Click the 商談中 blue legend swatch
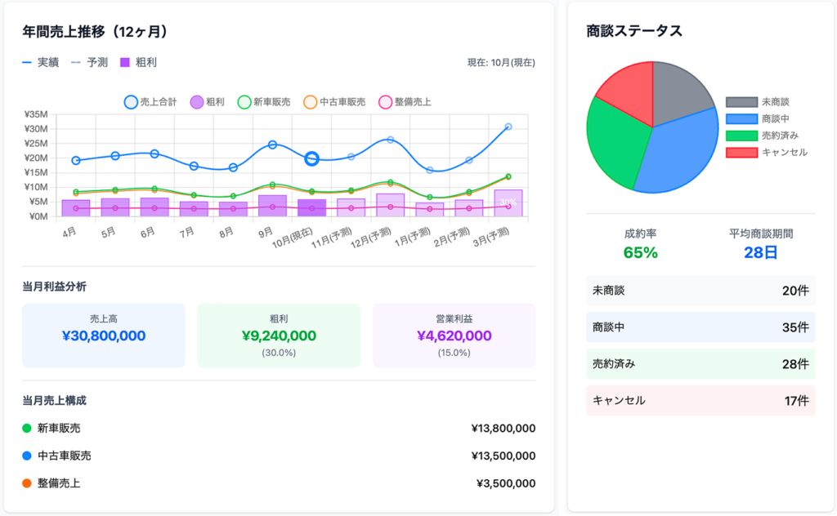Screen dimensions: 837x516 pos(741,119)
